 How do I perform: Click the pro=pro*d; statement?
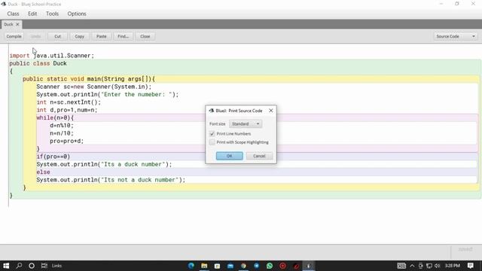(x=67, y=141)
